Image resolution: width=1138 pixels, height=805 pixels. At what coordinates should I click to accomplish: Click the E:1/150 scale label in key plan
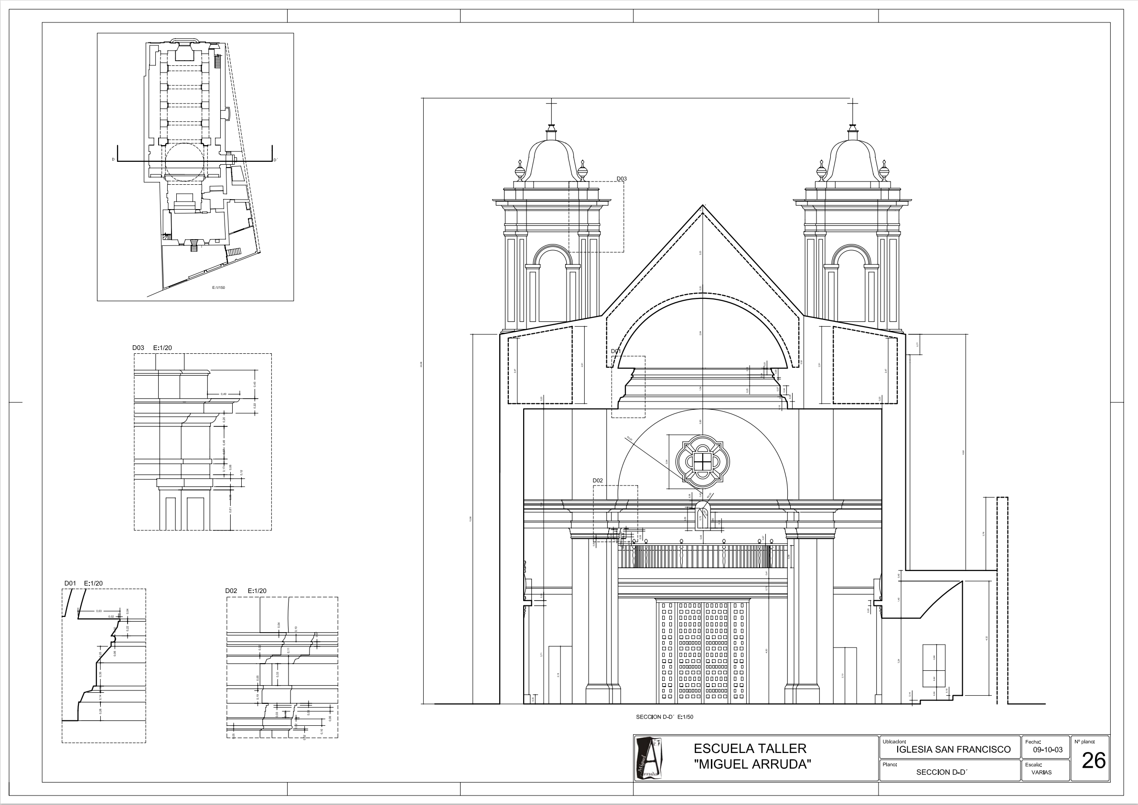tap(218, 287)
